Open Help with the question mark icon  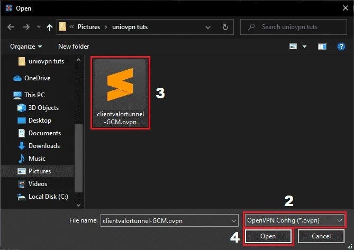[x=341, y=47]
